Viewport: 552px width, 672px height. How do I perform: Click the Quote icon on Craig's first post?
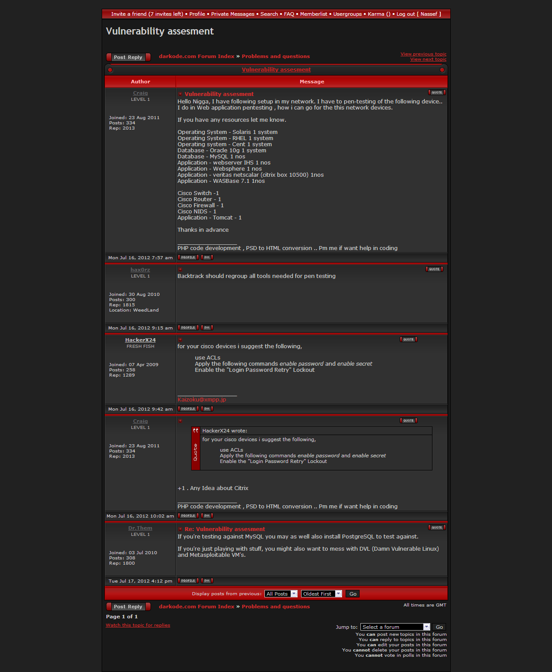click(x=437, y=93)
